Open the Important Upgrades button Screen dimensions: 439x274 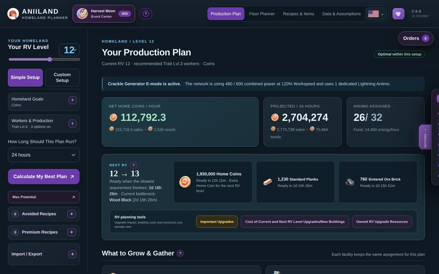point(217,222)
